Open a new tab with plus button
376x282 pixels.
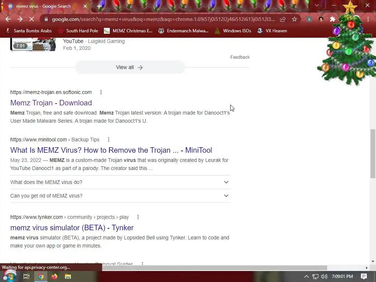tap(99, 6)
